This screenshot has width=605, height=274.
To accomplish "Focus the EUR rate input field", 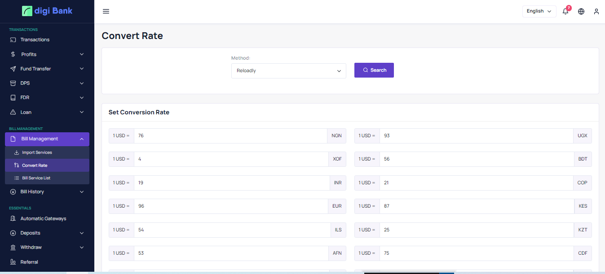I will tap(230, 206).
